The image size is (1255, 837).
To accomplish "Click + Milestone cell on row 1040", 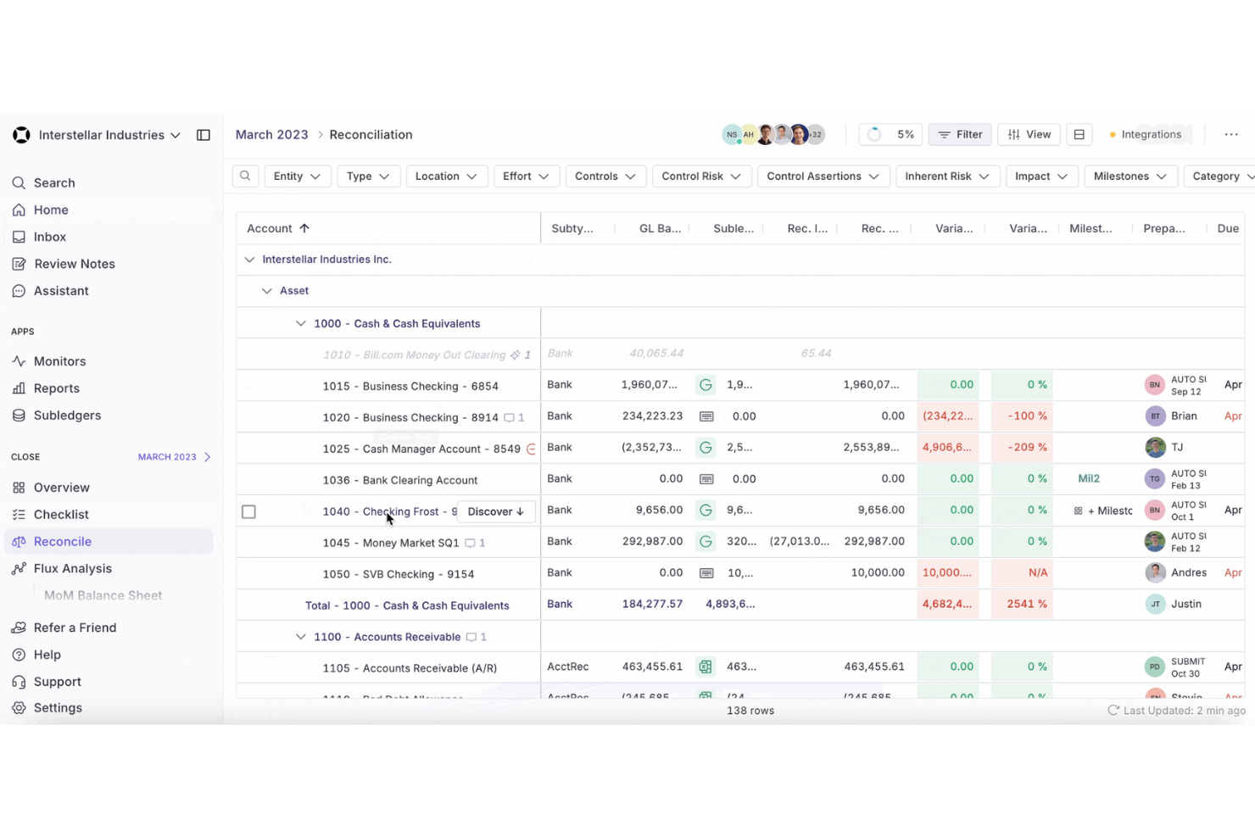I will pyautogui.click(x=1103, y=511).
